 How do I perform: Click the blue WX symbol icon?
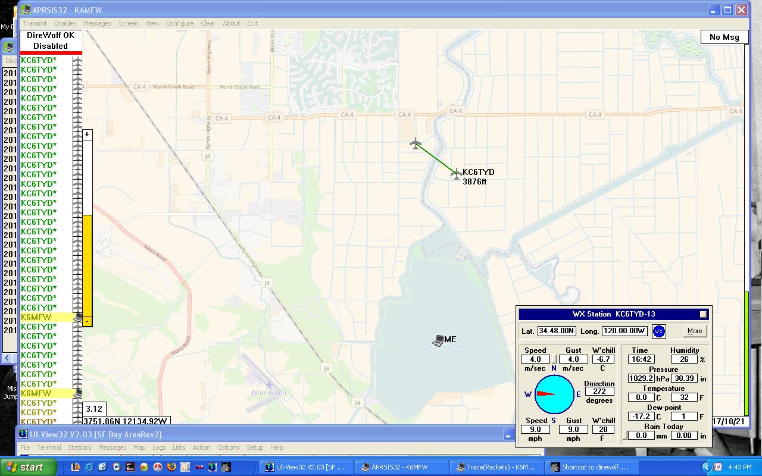[658, 331]
